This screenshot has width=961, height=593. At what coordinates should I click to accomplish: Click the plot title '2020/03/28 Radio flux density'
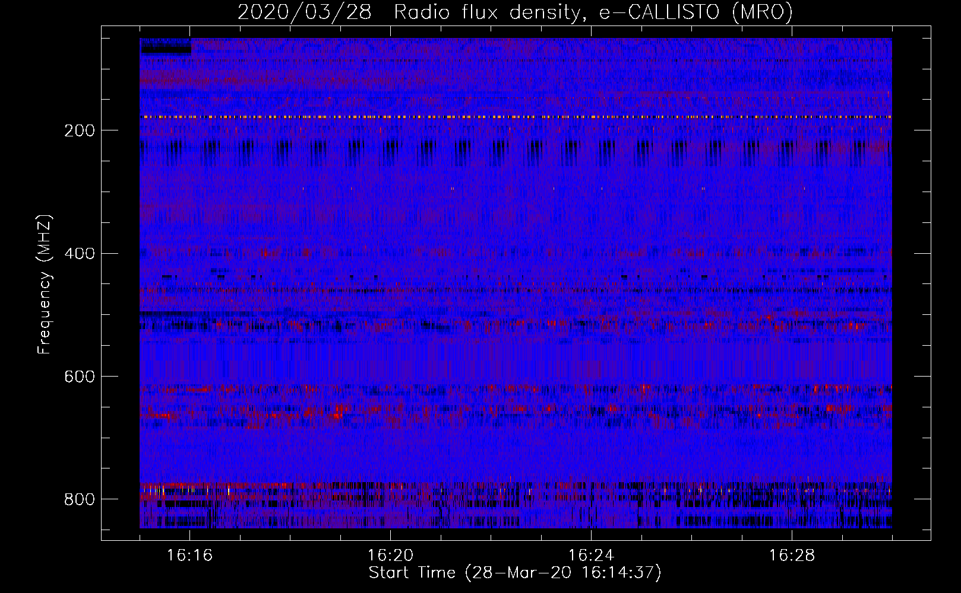[515, 12]
